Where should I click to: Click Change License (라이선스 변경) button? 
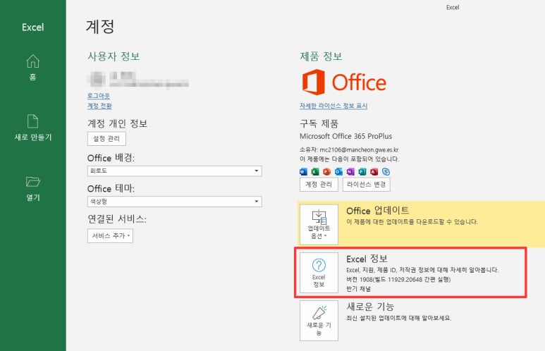point(367,185)
